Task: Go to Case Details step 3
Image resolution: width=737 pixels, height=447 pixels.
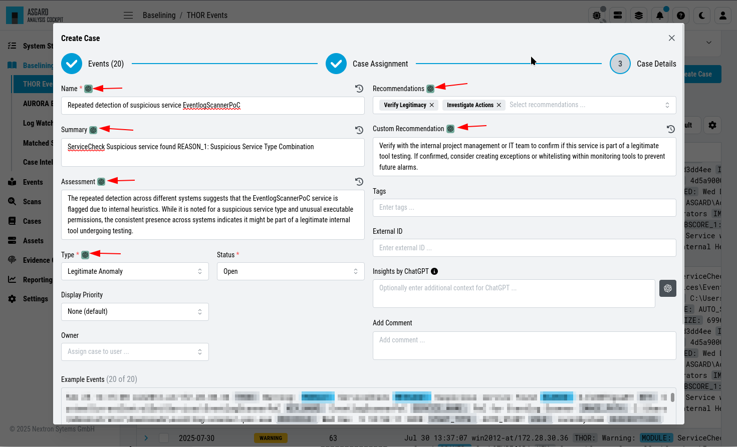Action: click(643, 64)
